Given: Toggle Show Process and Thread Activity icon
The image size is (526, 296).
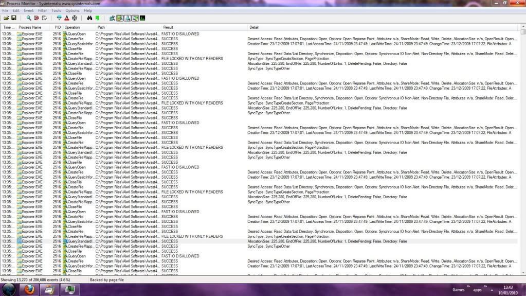Looking at the screenshot, I should click(135, 18).
